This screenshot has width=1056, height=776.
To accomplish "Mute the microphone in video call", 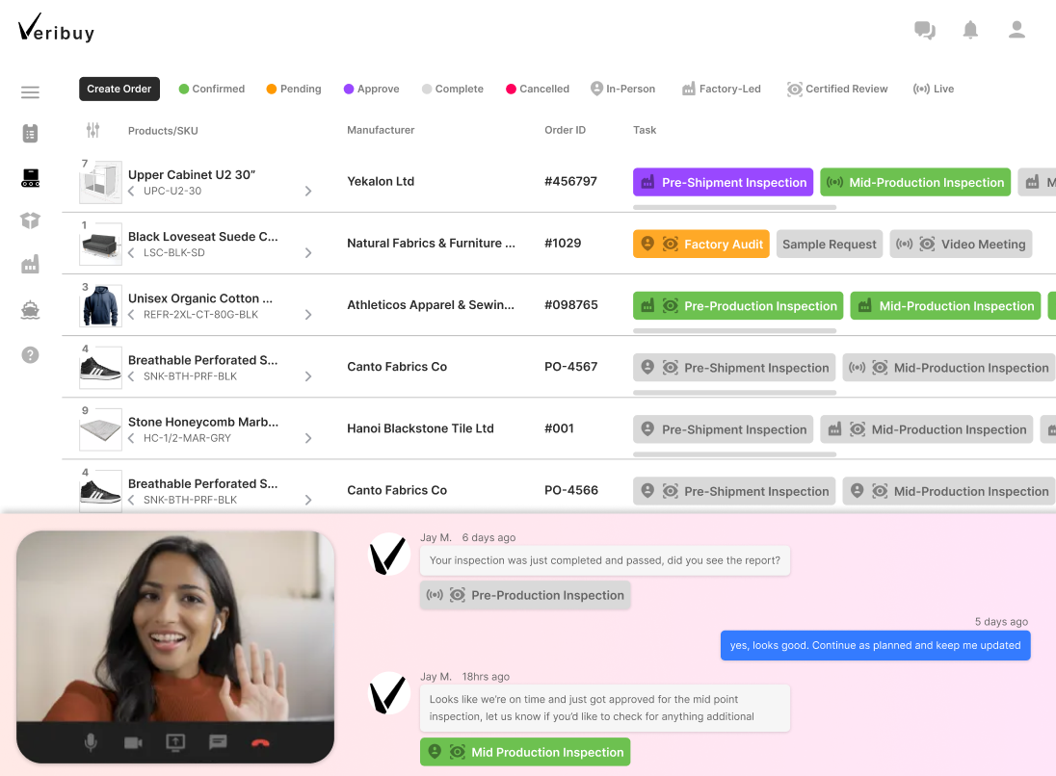I will click(x=91, y=742).
